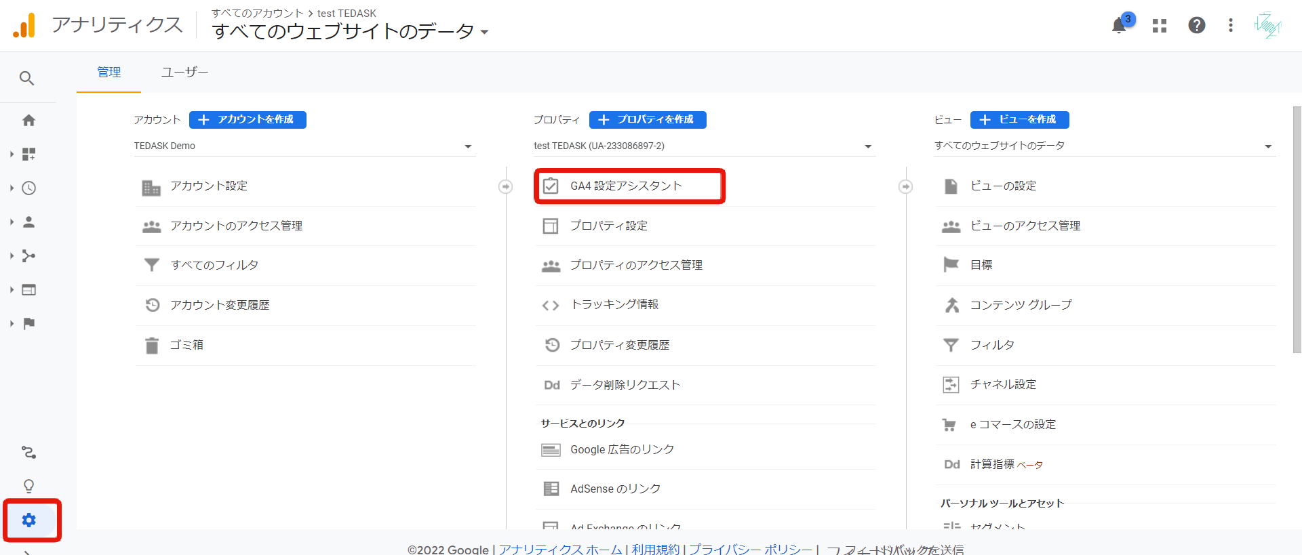Open トラッキング情報 in the property column
Image resolution: width=1302 pixels, height=555 pixels.
tap(614, 305)
